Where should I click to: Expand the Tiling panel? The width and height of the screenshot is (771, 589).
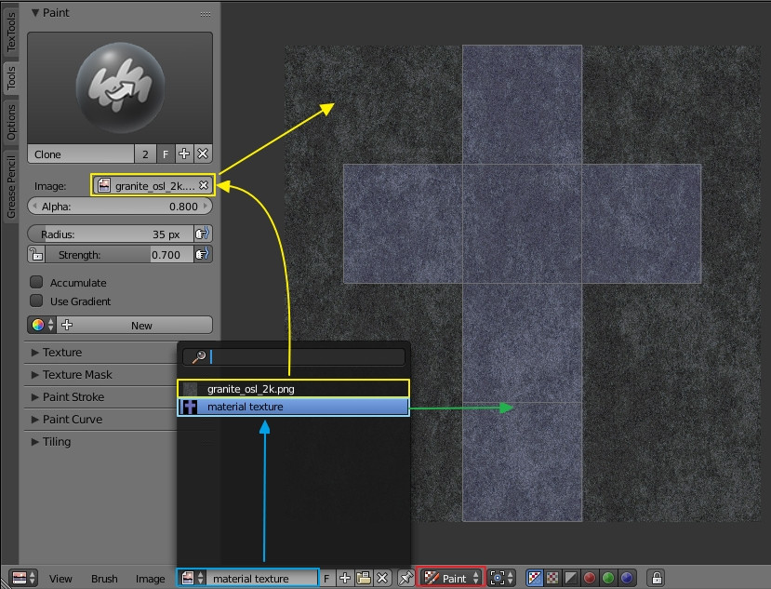(x=56, y=441)
